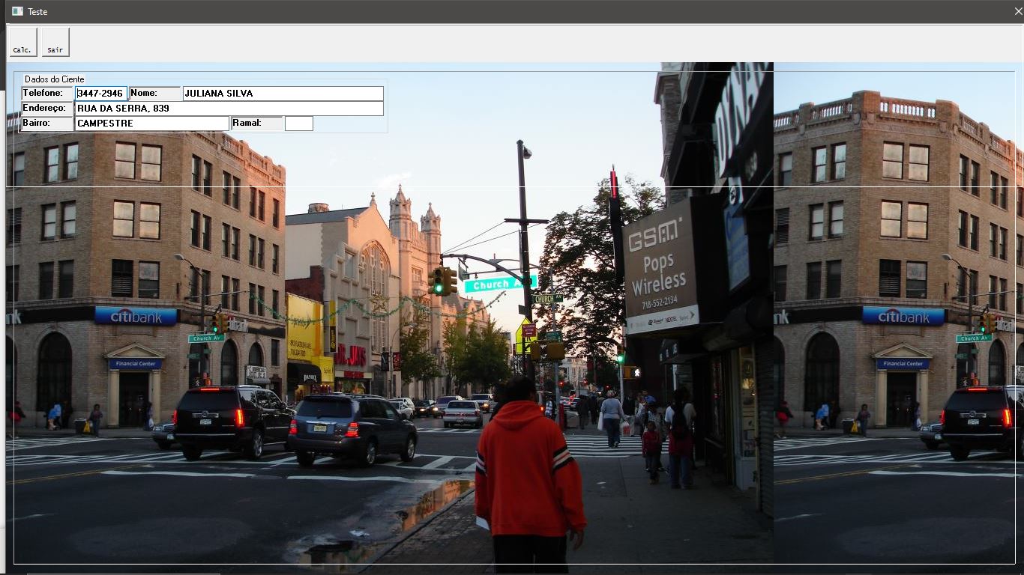Click the Nome: label

point(154,94)
